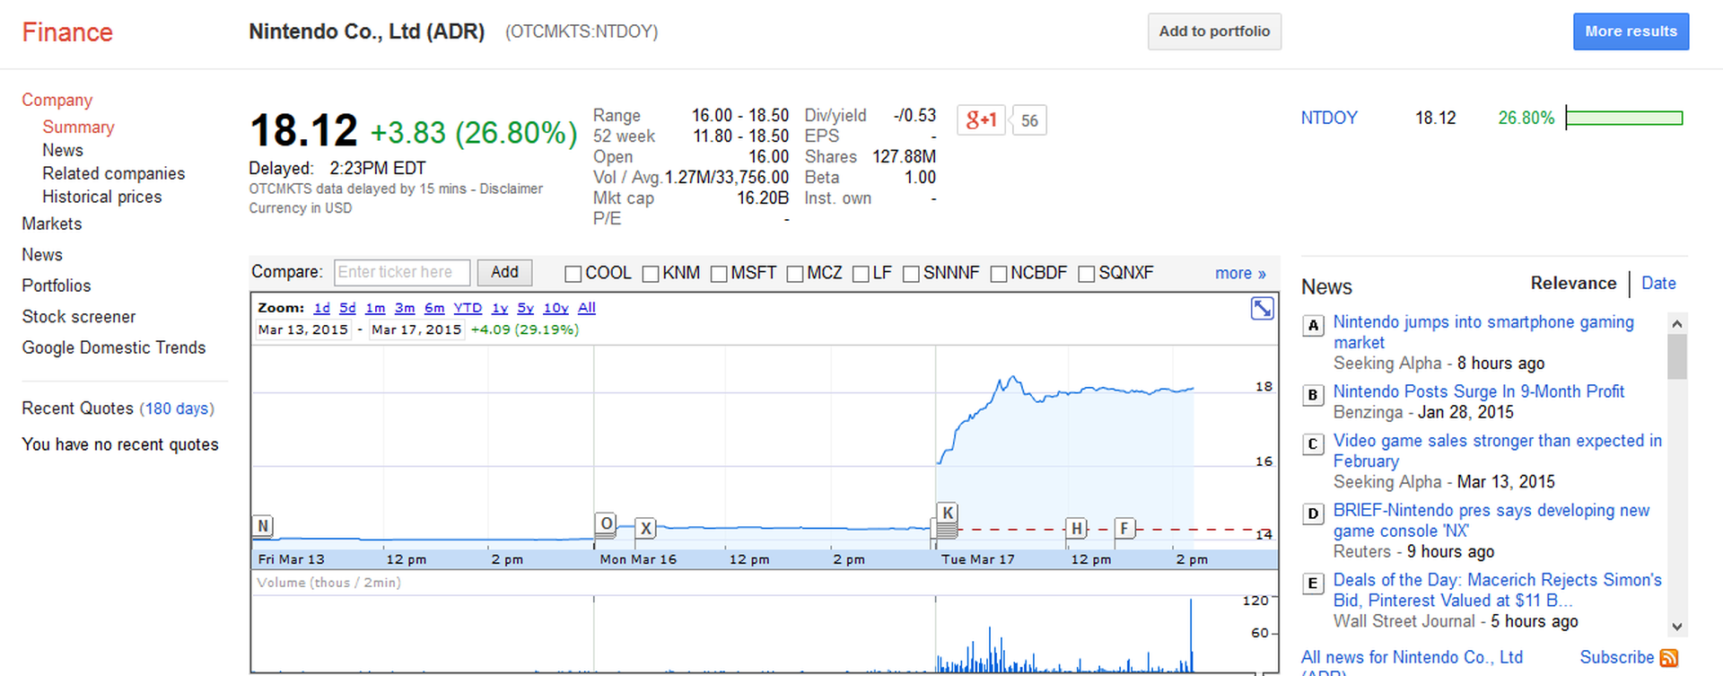Click news flag K on the chart

(947, 513)
